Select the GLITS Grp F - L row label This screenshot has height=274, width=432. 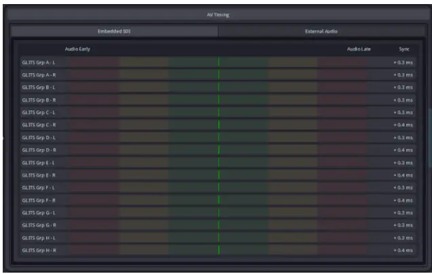[38, 188]
